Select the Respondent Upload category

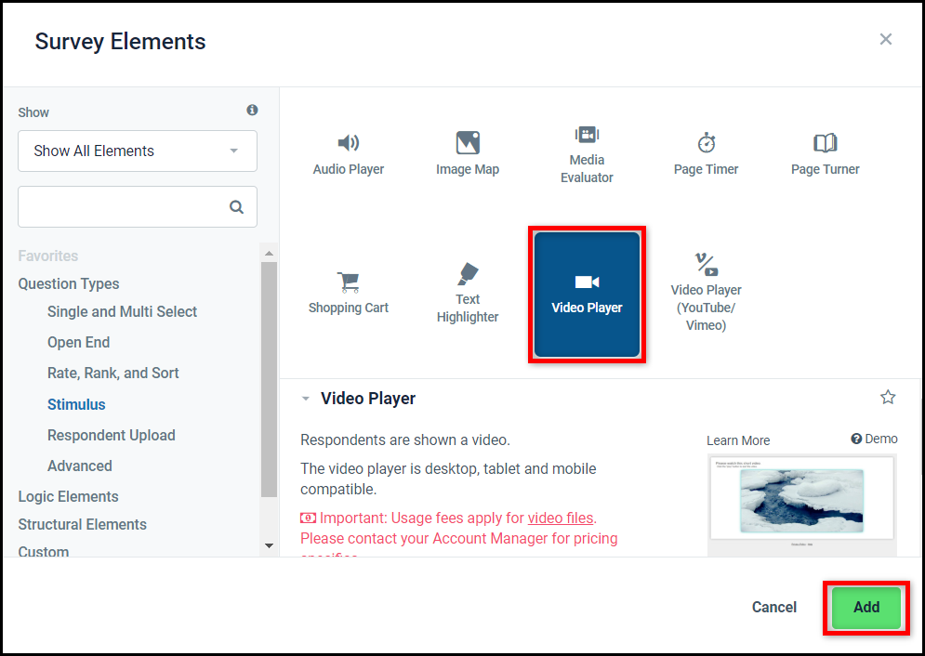pos(111,435)
